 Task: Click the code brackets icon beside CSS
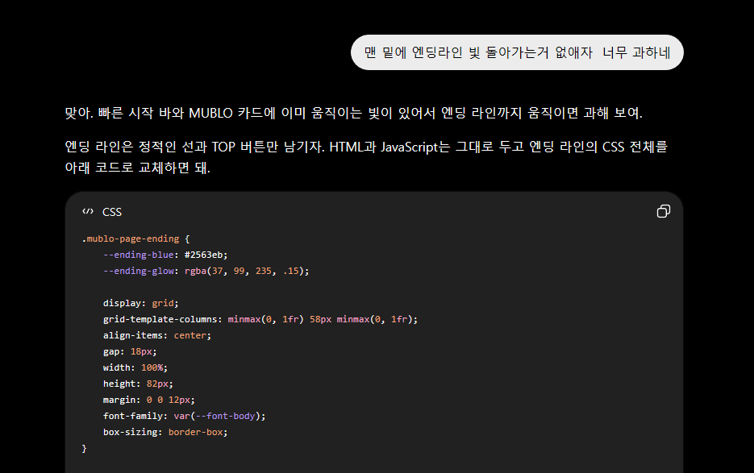(x=88, y=211)
